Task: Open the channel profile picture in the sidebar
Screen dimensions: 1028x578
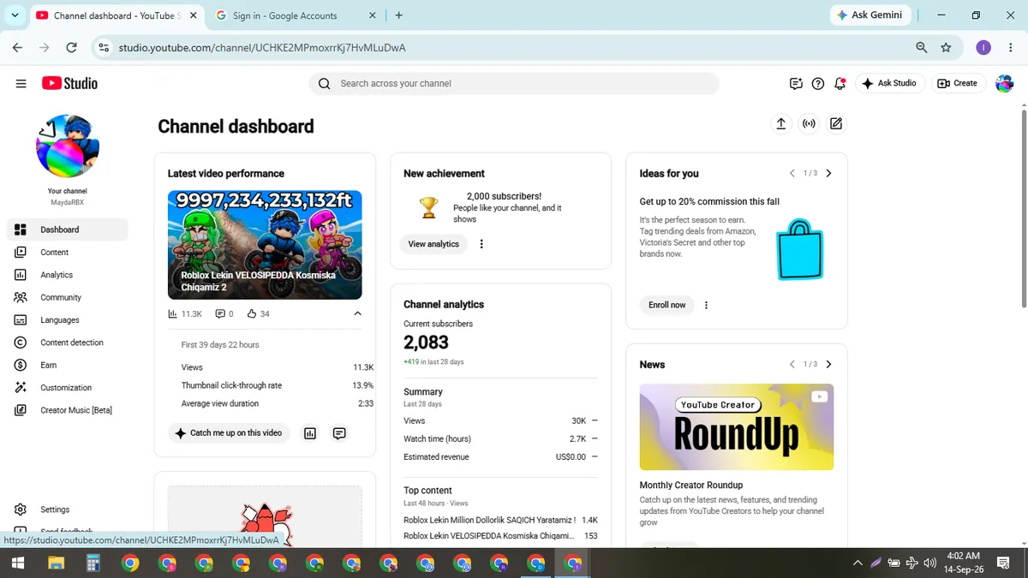Action: coord(68,146)
